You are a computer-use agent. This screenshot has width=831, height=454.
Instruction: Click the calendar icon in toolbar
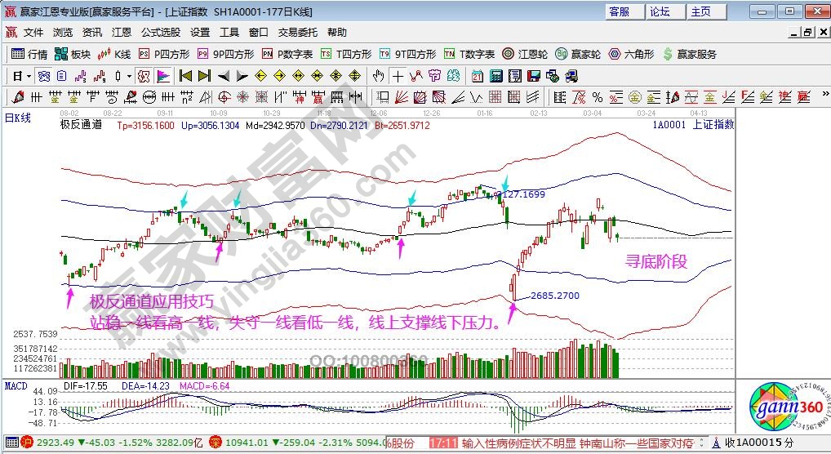point(478,76)
